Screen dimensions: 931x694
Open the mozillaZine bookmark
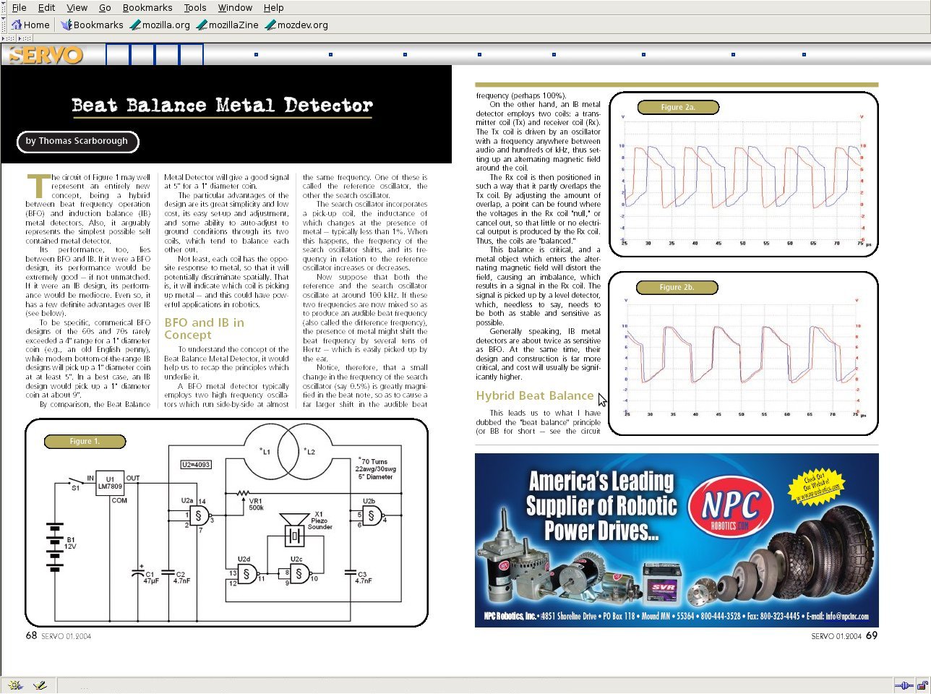[227, 25]
